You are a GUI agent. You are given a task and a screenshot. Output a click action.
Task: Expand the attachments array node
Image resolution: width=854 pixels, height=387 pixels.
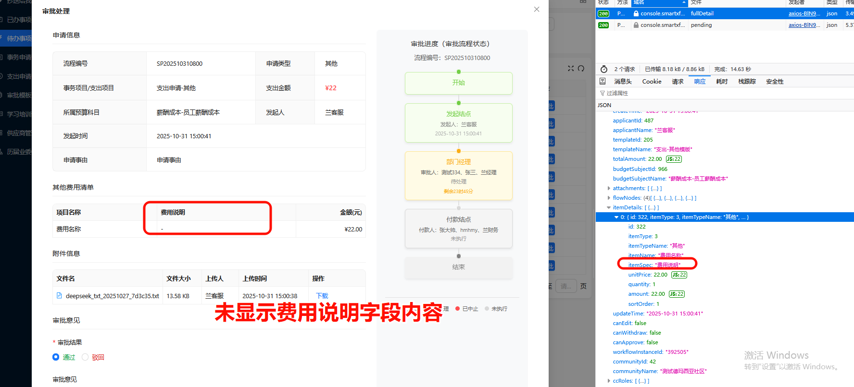[x=609, y=188]
